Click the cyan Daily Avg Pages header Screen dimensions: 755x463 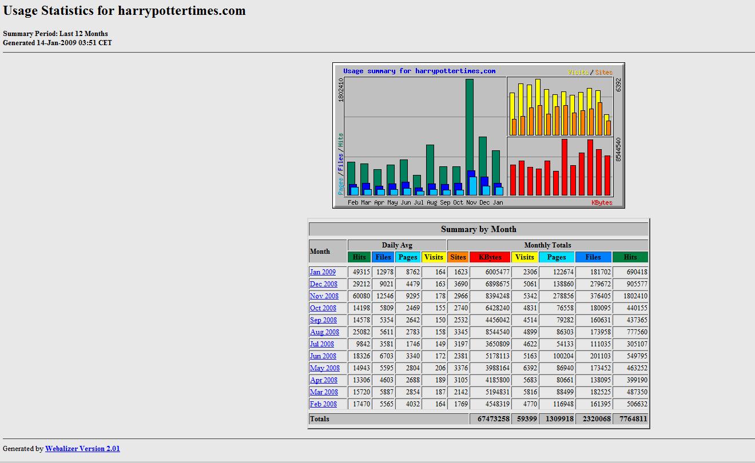408,257
